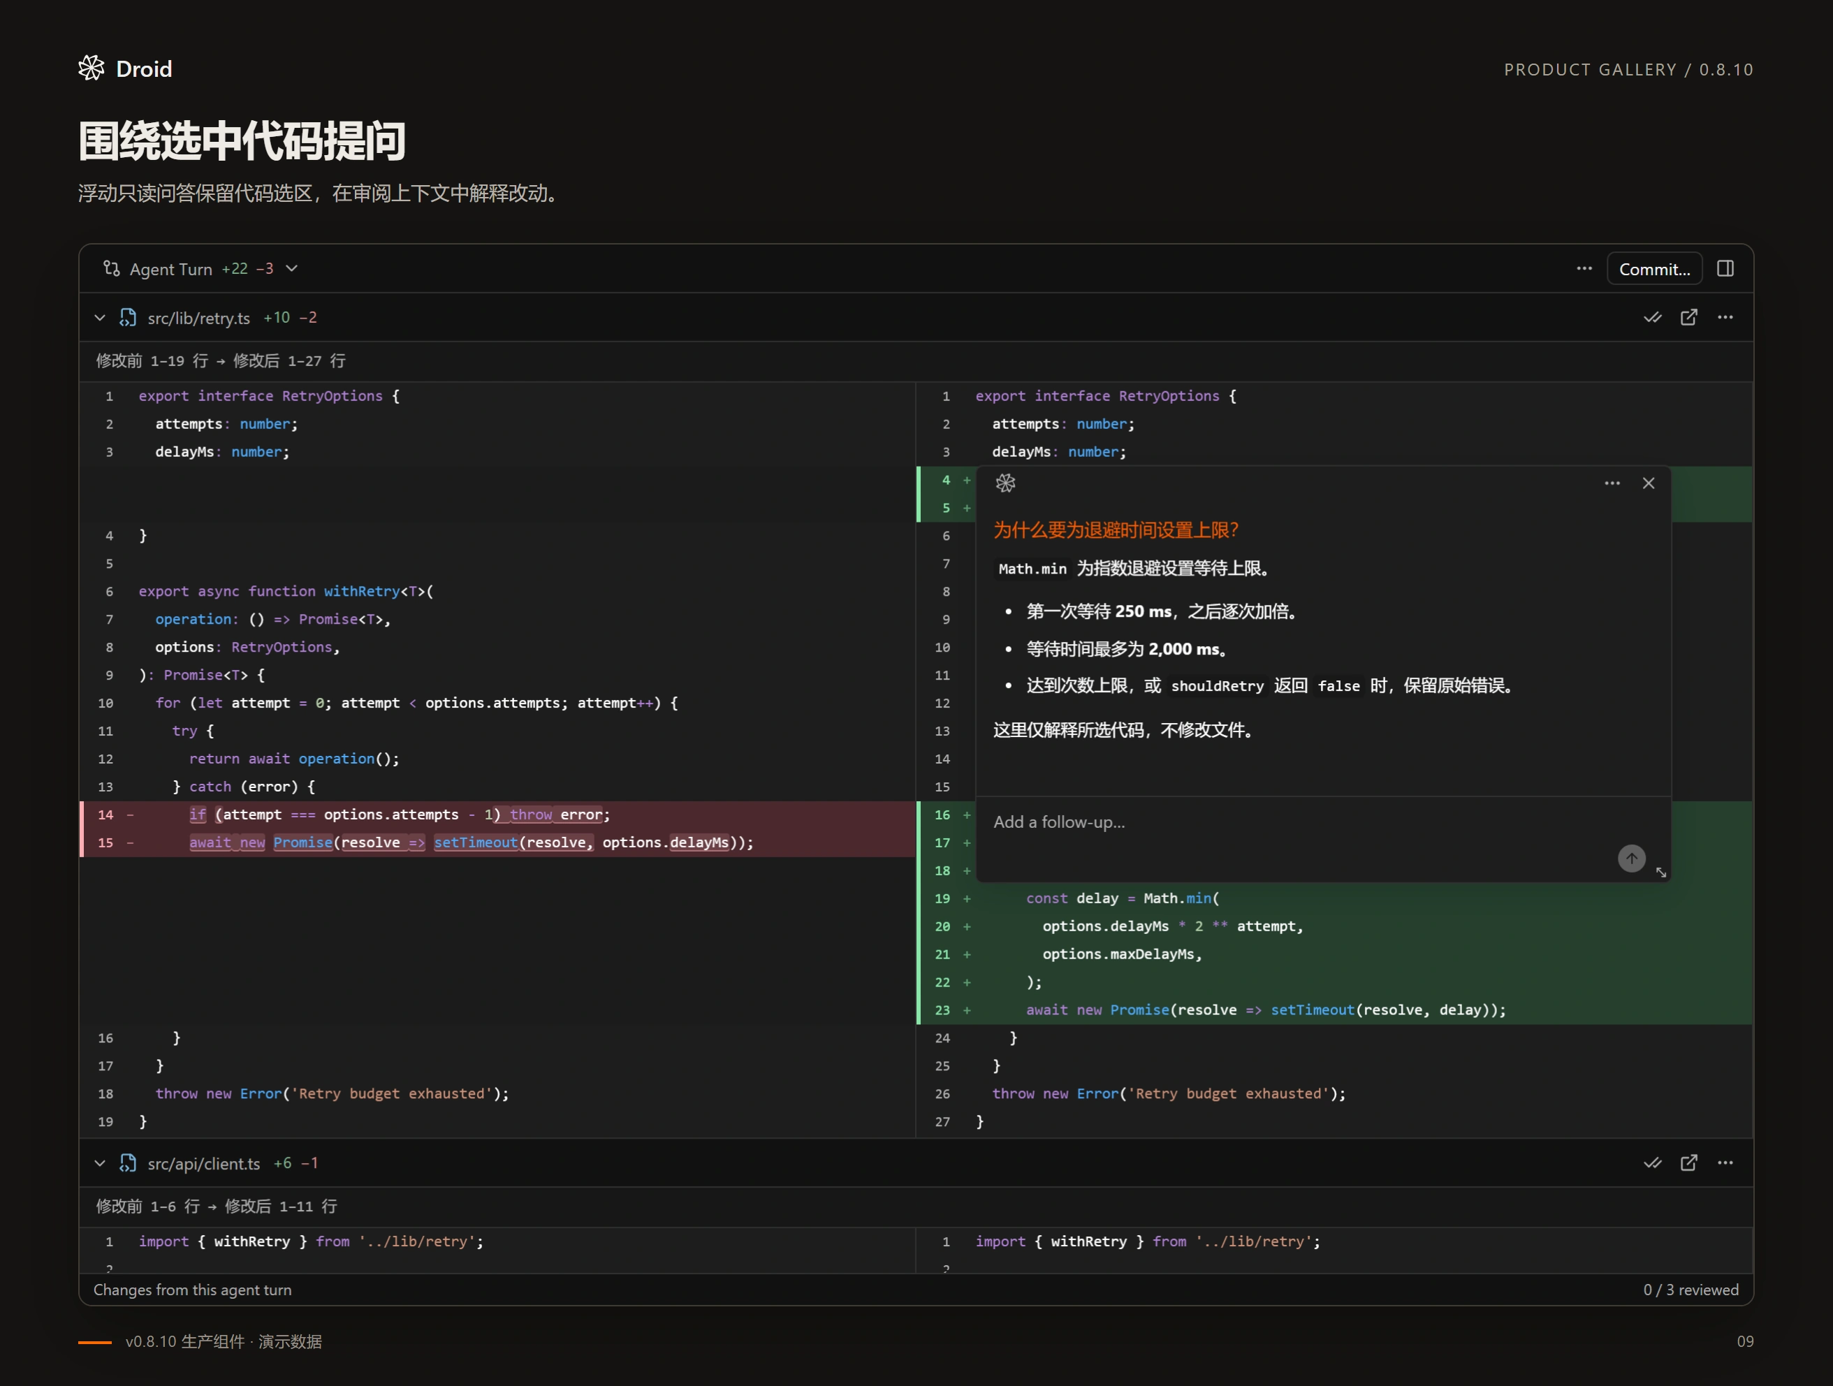Image resolution: width=1833 pixels, height=1386 pixels.
Task: Open src/api/client.ts in external editor
Action: click(1689, 1163)
